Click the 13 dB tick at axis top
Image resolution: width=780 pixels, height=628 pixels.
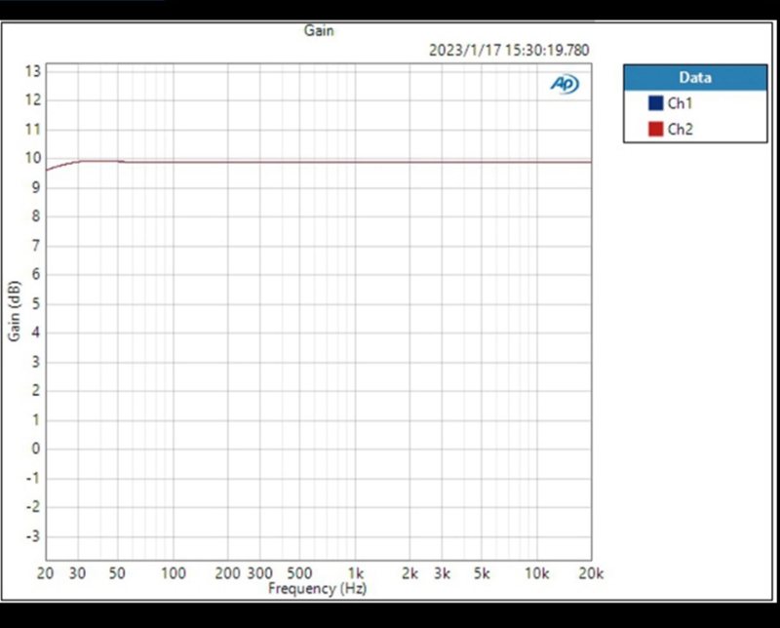(x=33, y=71)
